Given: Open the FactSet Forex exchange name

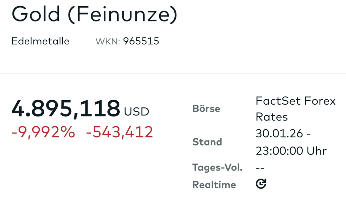Looking at the screenshot, I should (x=295, y=101).
